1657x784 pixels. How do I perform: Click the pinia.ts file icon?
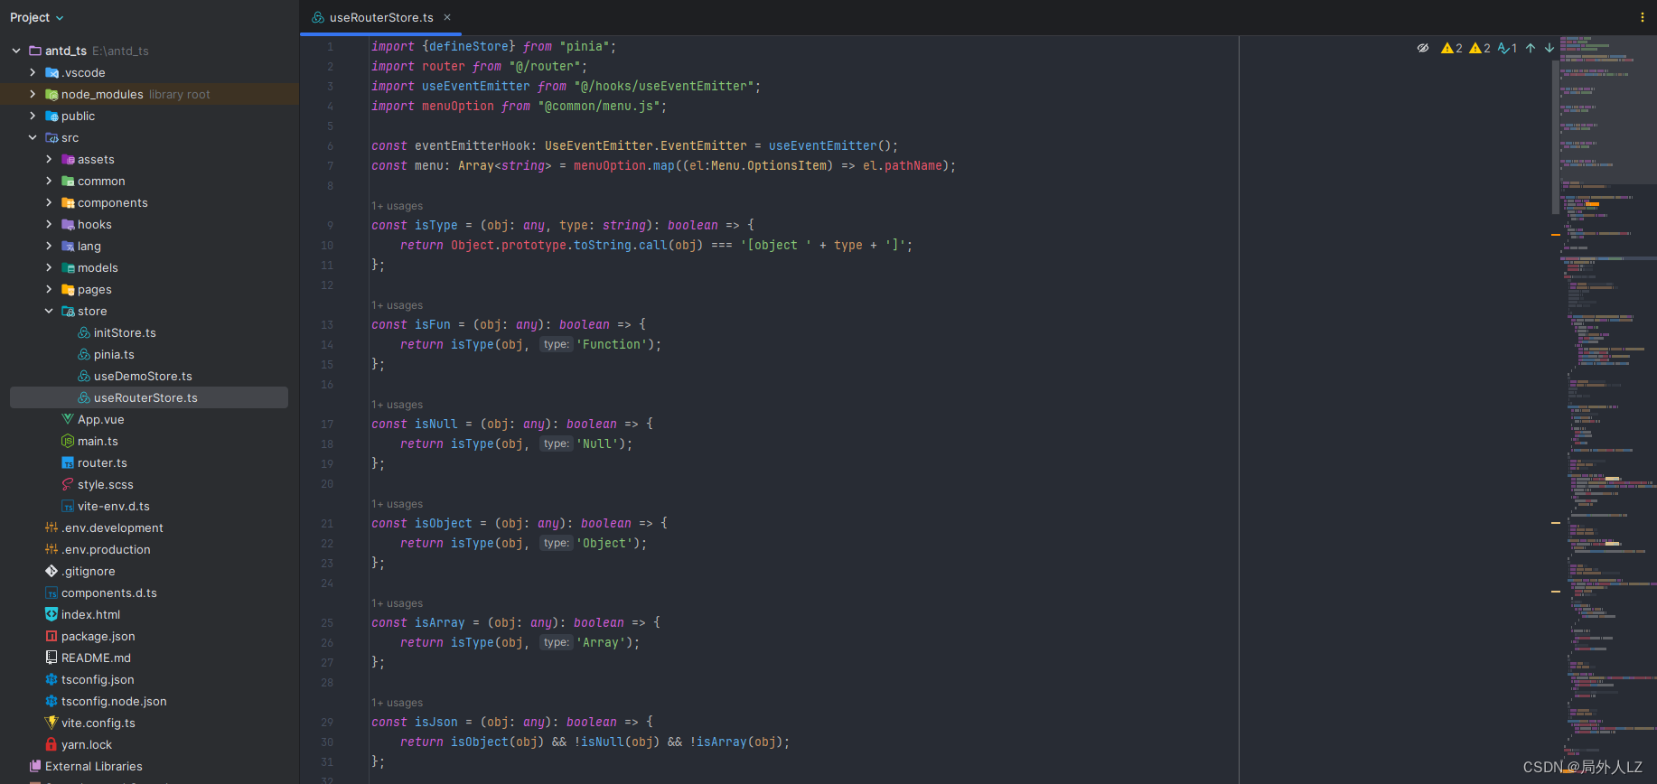click(x=84, y=354)
